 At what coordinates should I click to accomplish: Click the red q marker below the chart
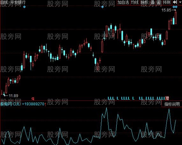[33, 98]
